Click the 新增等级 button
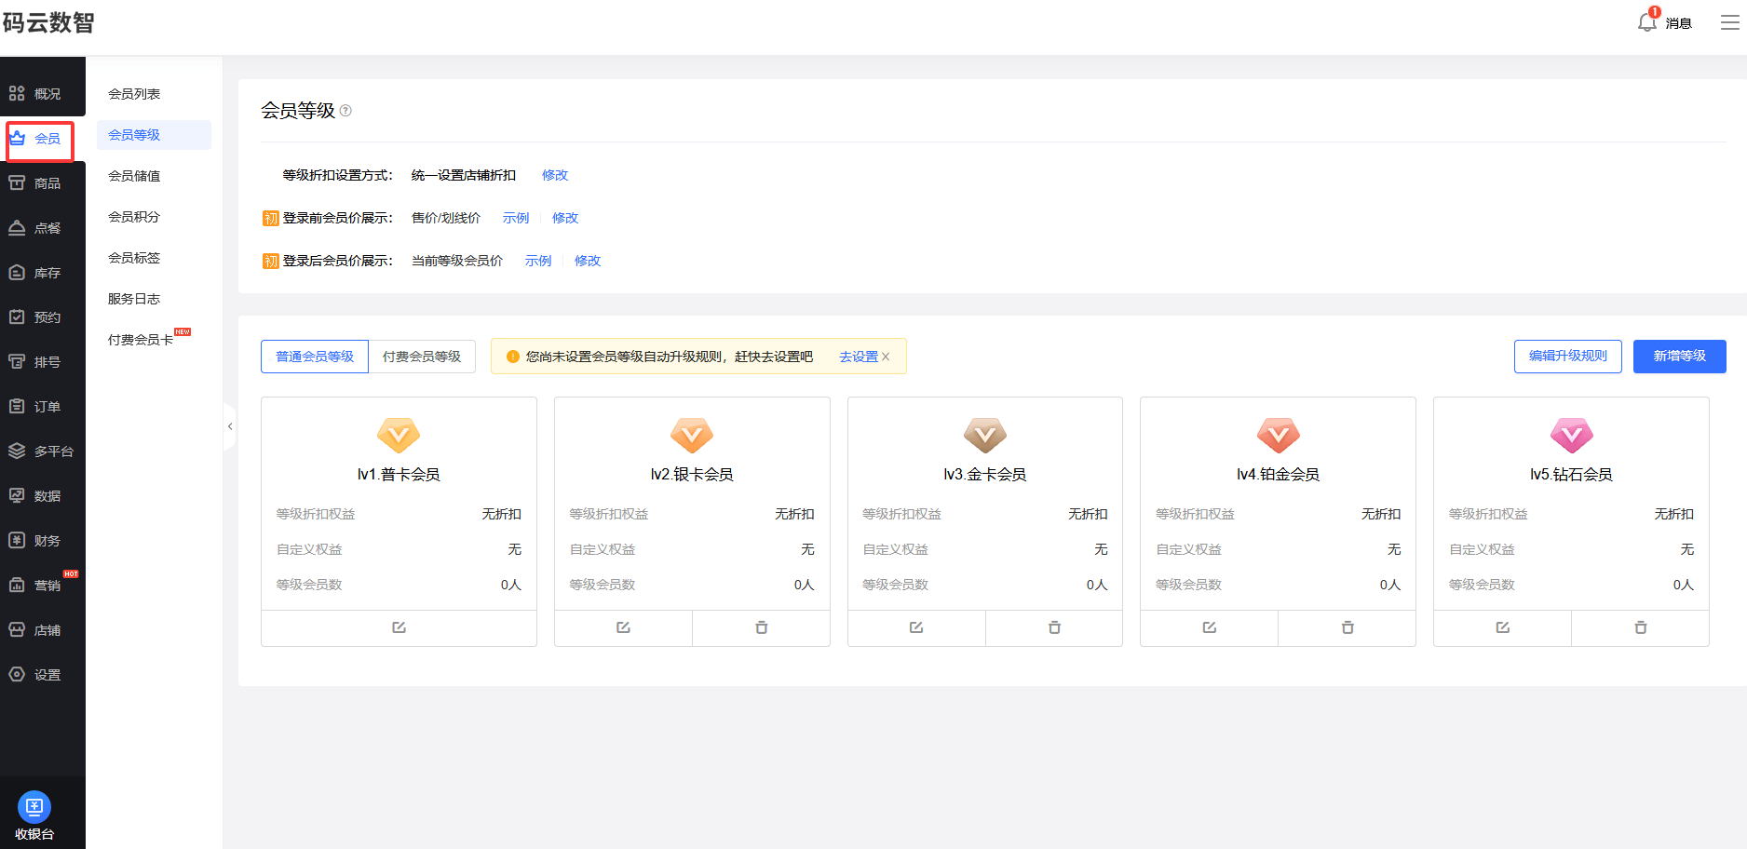The image size is (1747, 849). point(1679,357)
